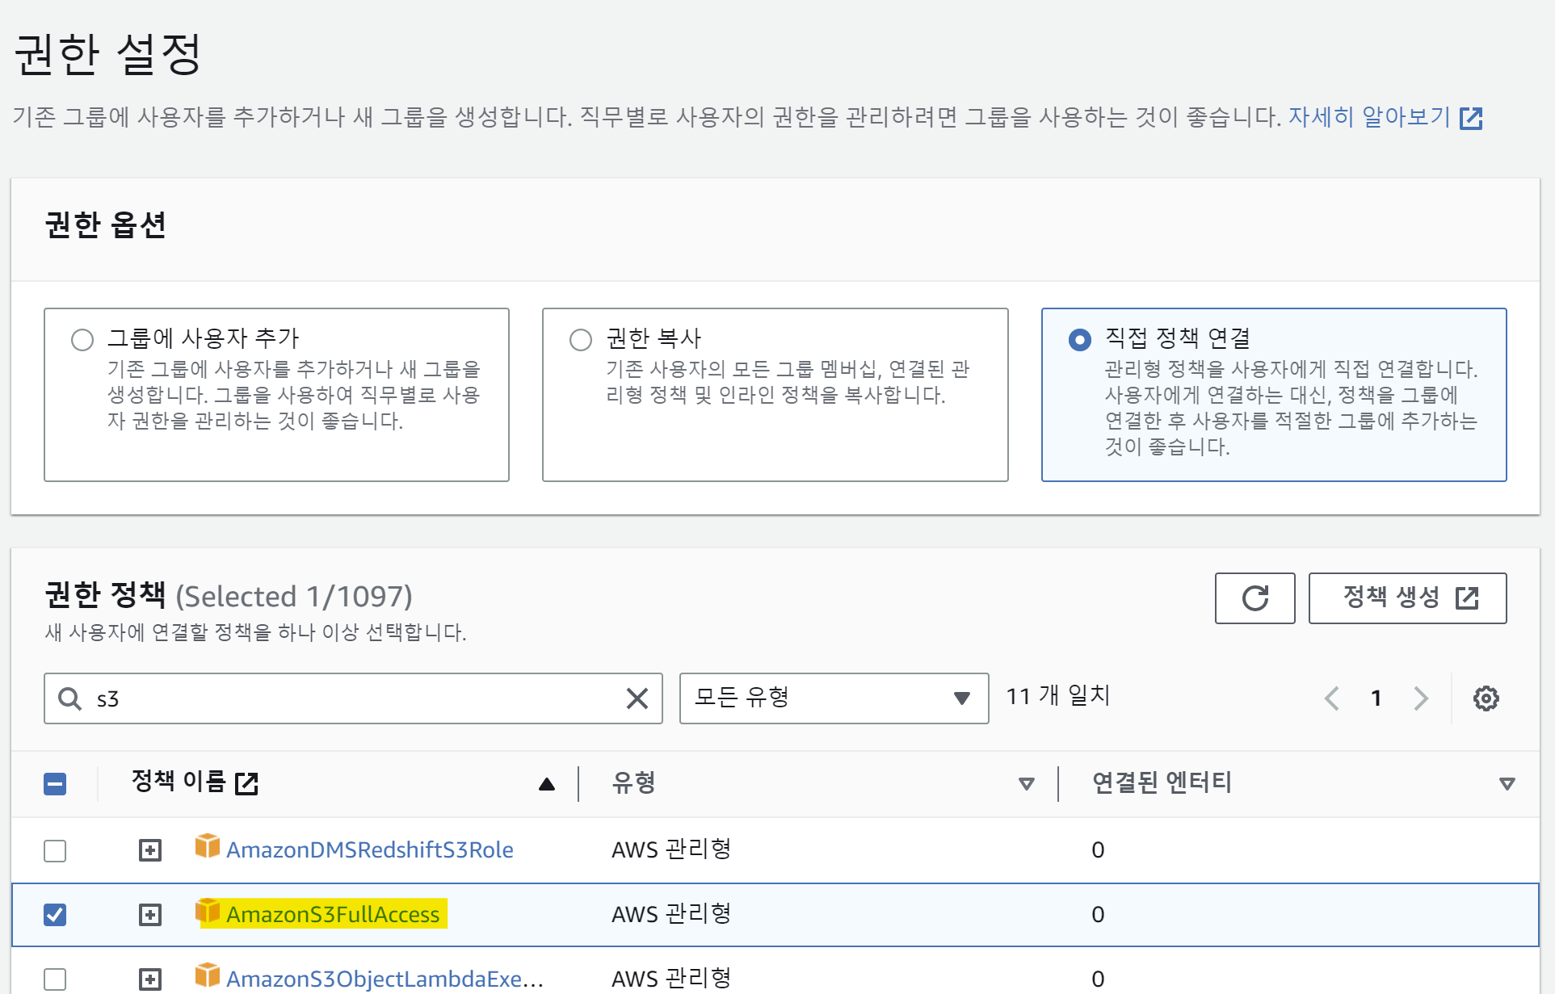Click the 연결된 엔터티 column header text
This screenshot has width=1555, height=994.
(1162, 782)
